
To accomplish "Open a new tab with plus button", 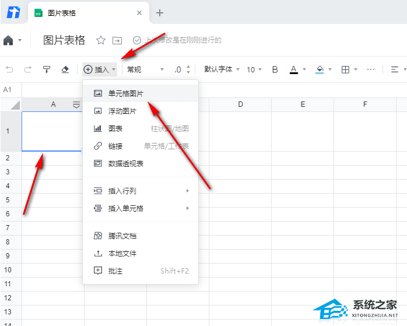I will pos(160,13).
